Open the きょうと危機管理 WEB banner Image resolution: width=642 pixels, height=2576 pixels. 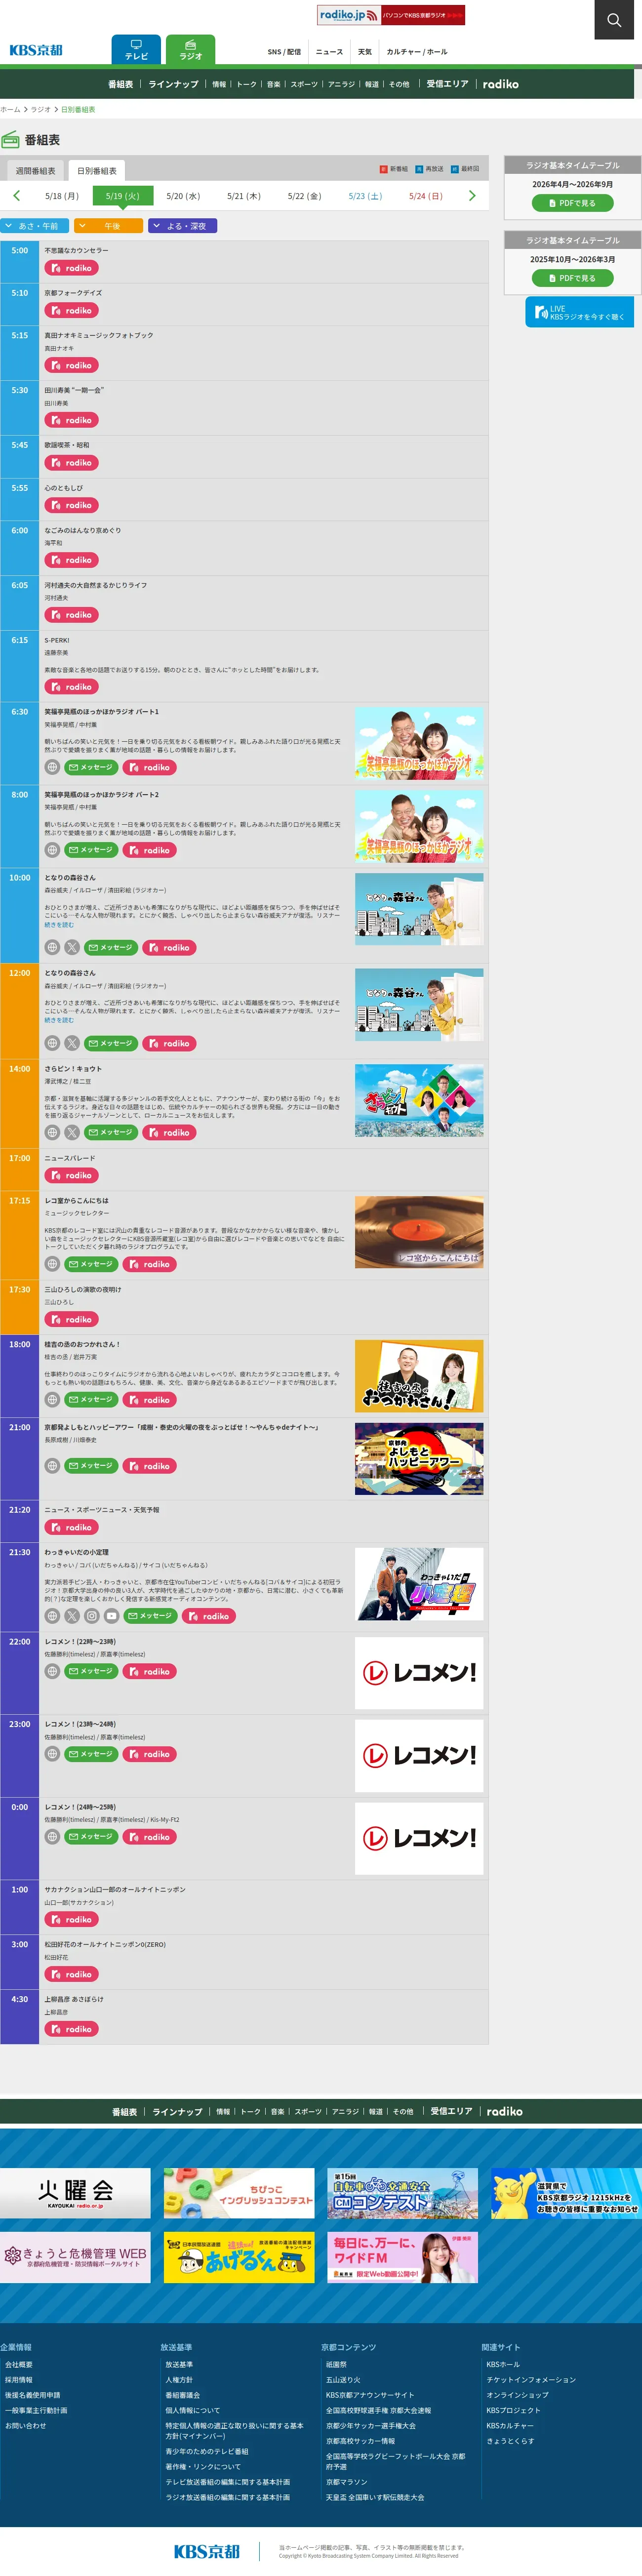click(75, 2257)
